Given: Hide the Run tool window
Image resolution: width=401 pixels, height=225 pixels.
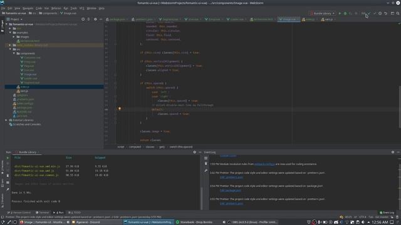Looking at the screenshot, I should coord(200,152).
